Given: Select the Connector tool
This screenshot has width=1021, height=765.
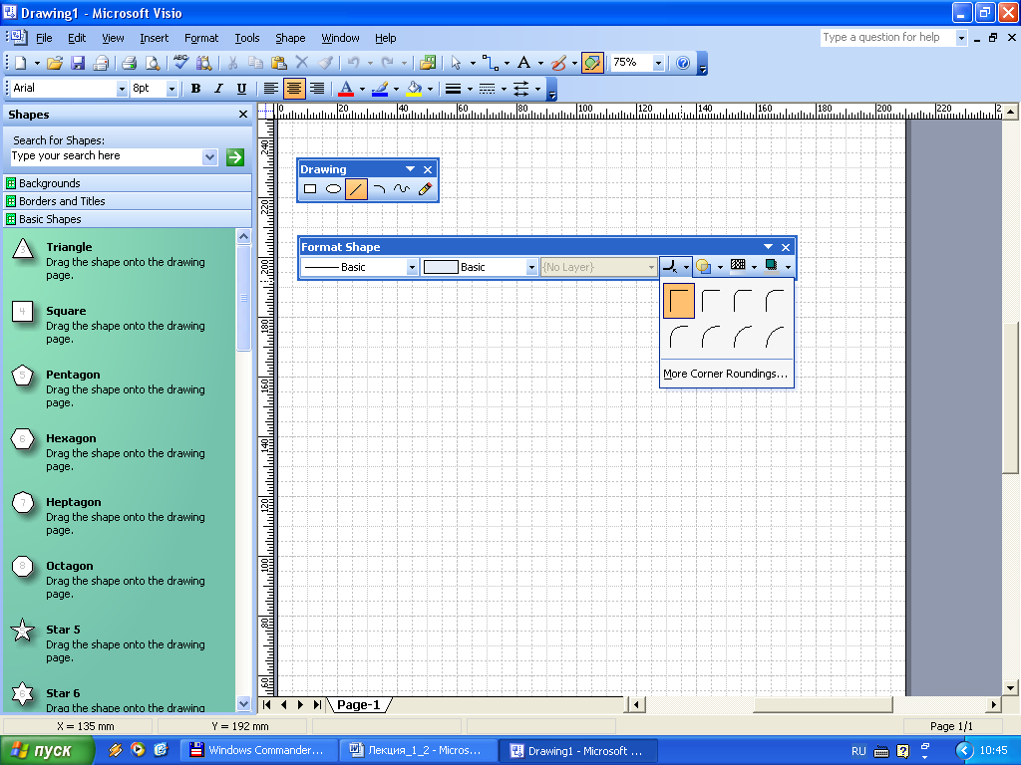Looking at the screenshot, I should click(491, 63).
